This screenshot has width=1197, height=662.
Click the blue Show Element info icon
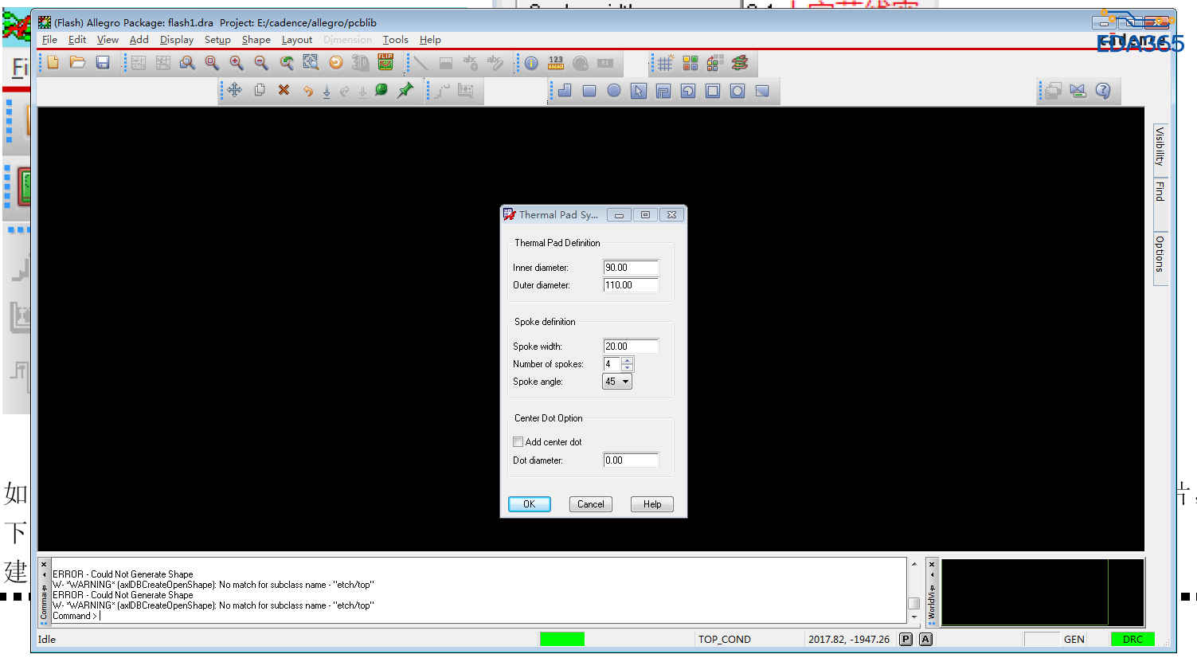click(531, 63)
